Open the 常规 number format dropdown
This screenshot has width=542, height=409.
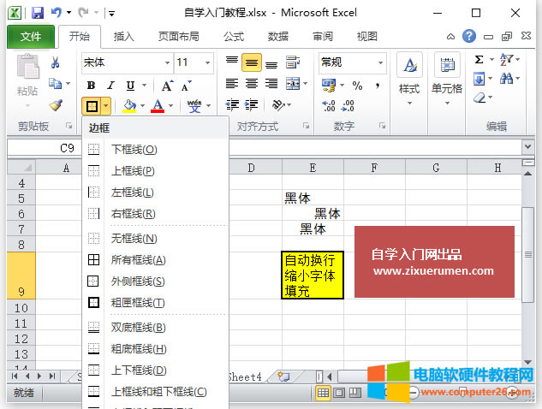tap(380, 62)
